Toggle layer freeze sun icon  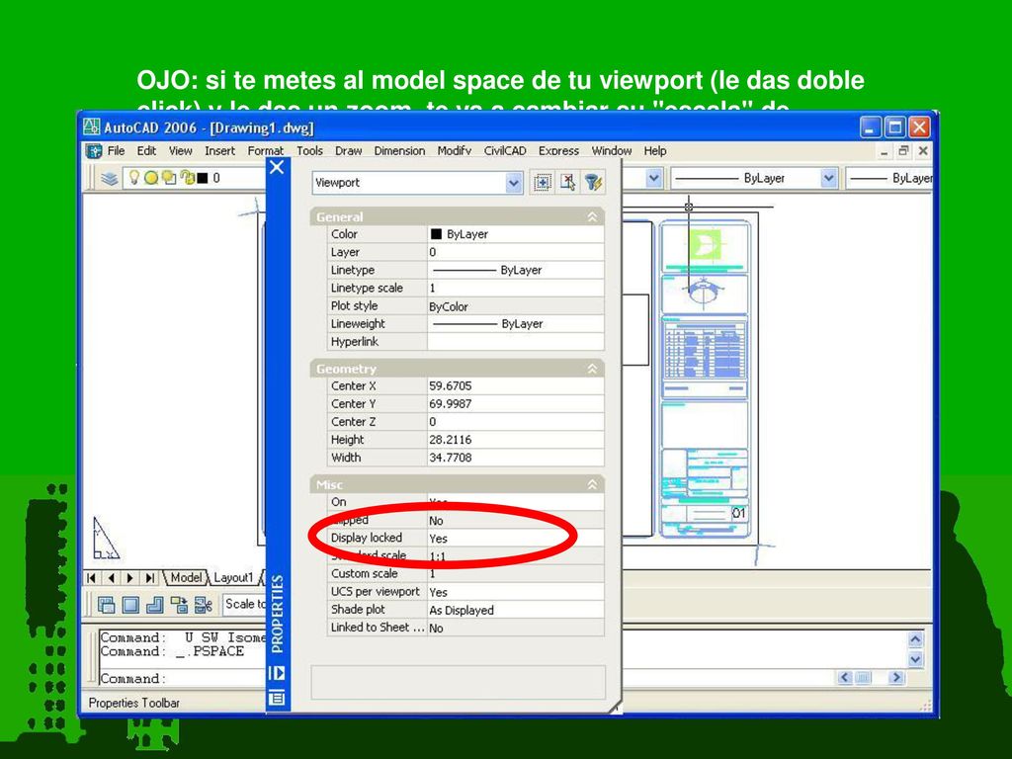[151, 178]
